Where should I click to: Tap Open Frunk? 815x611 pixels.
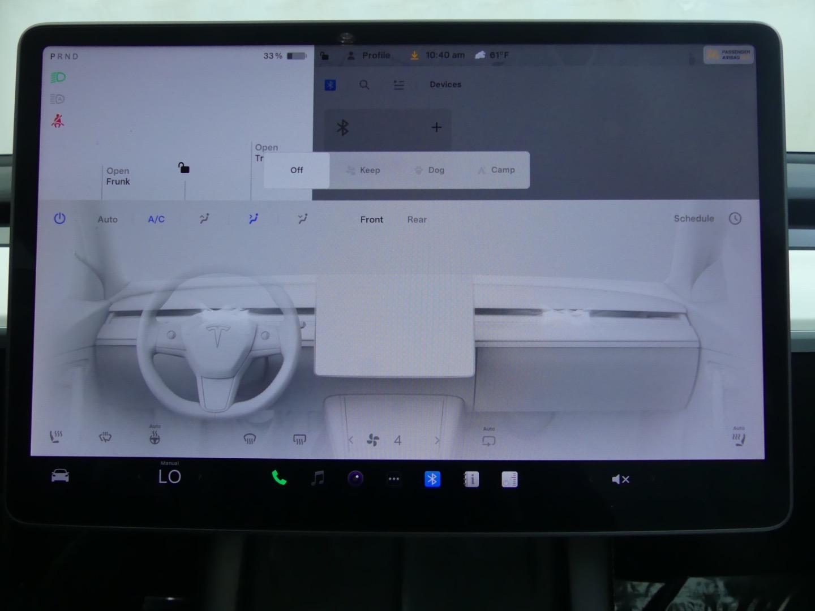(118, 176)
